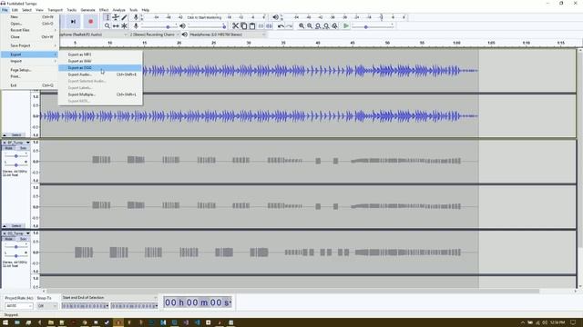This screenshot has width=583, height=327.
Task: Click Fit Selection to Width icon
Action: pyautogui.click(x=318, y=26)
